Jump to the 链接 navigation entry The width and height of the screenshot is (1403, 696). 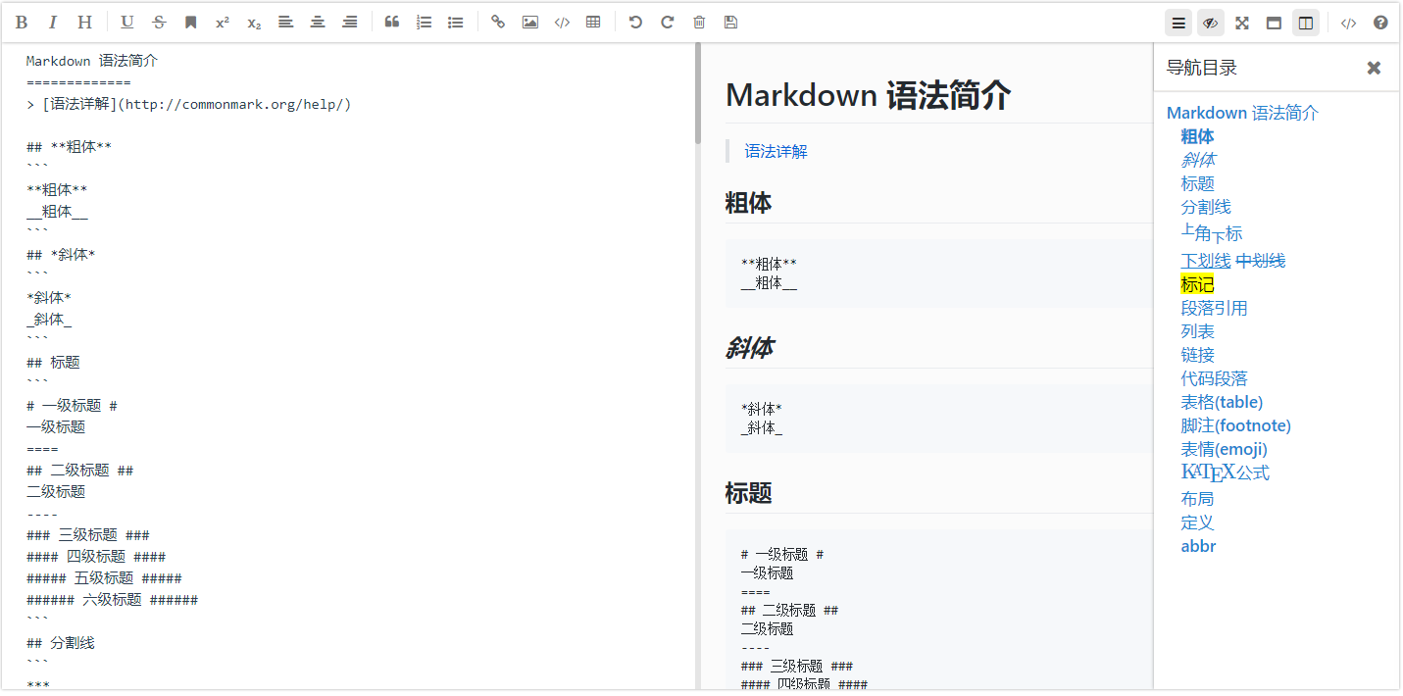1198,355
